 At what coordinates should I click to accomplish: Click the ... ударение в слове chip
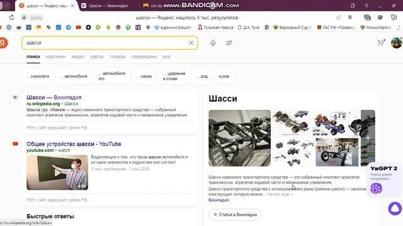pos(174,76)
